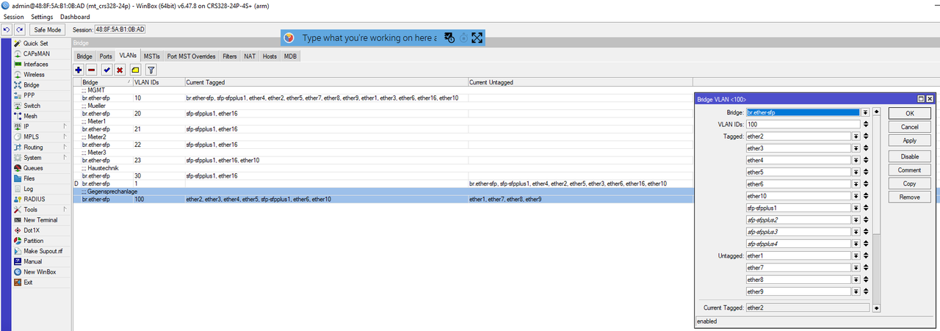The width and height of the screenshot is (940, 331).
Task: Disable selected entry with red X icon
Action: pyautogui.click(x=120, y=70)
